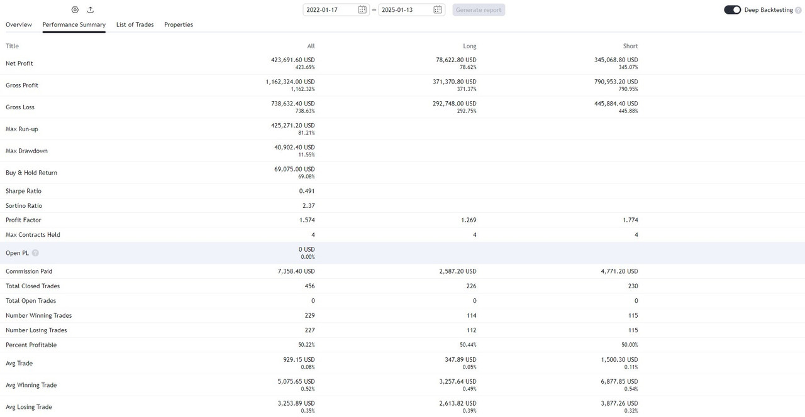Image resolution: width=805 pixels, height=417 pixels.
Task: Click the Sharpe Ratio row label
Action: coord(23,191)
